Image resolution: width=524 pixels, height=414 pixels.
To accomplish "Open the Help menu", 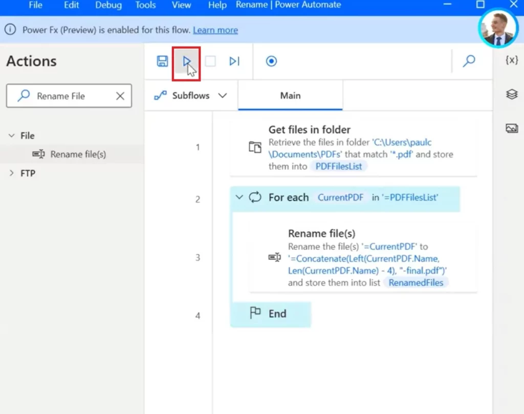I will pyautogui.click(x=217, y=5).
